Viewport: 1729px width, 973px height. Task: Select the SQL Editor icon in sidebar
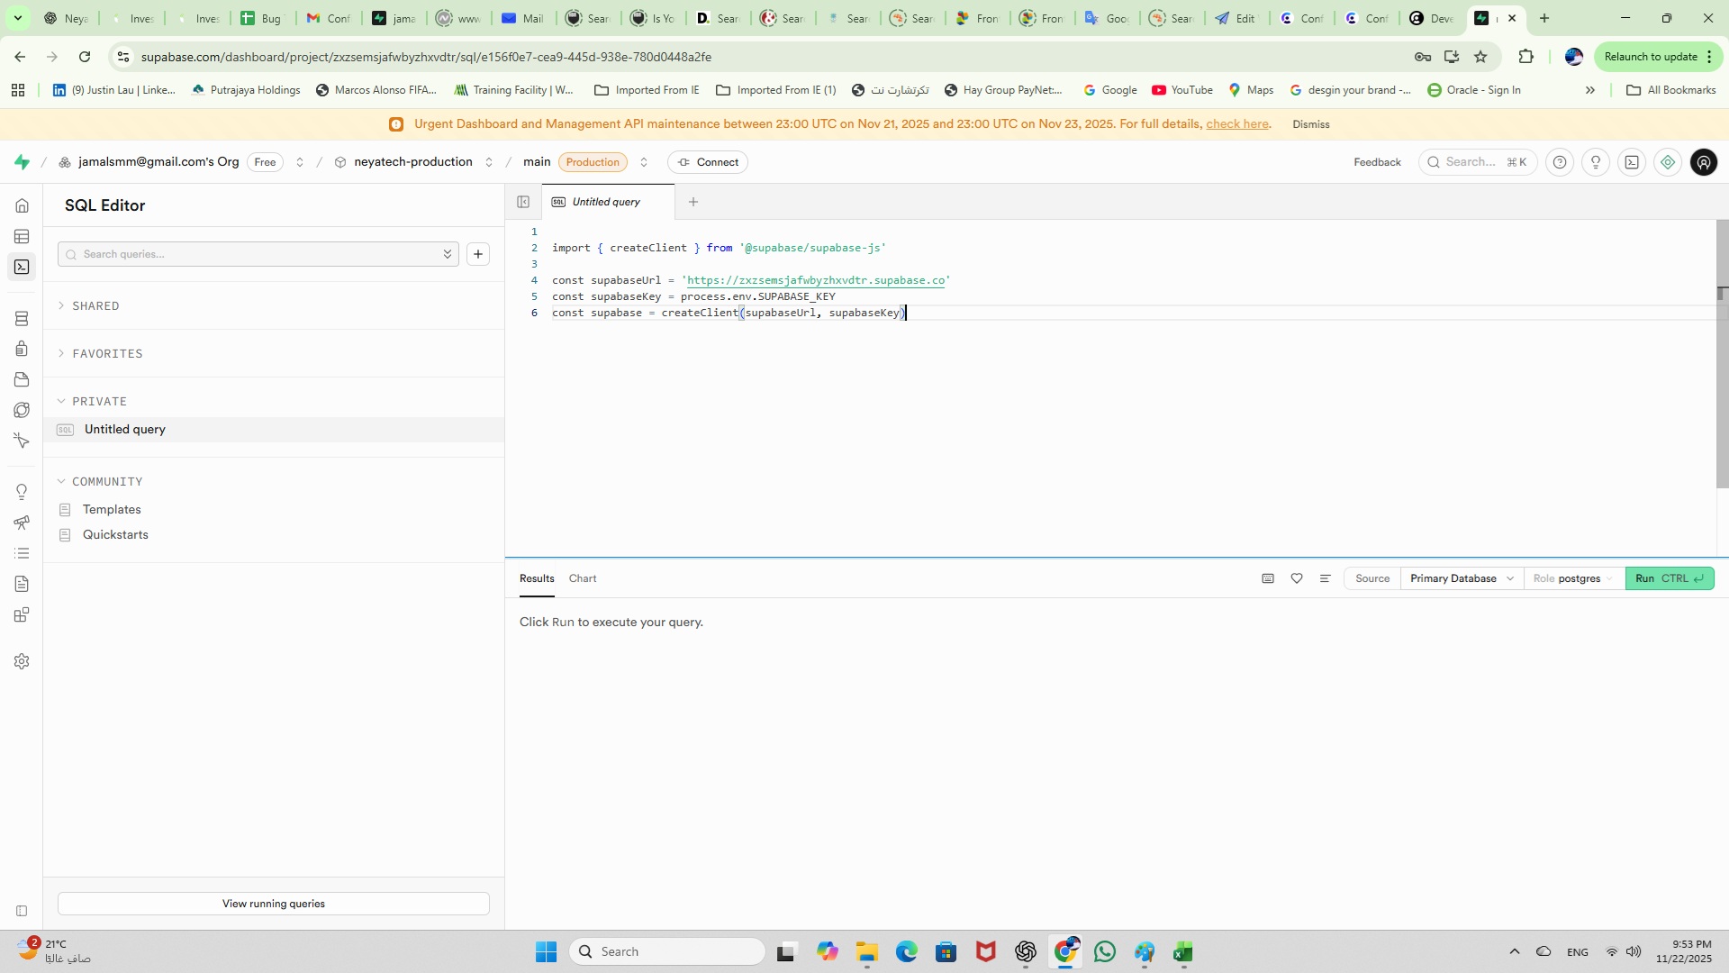click(21, 267)
